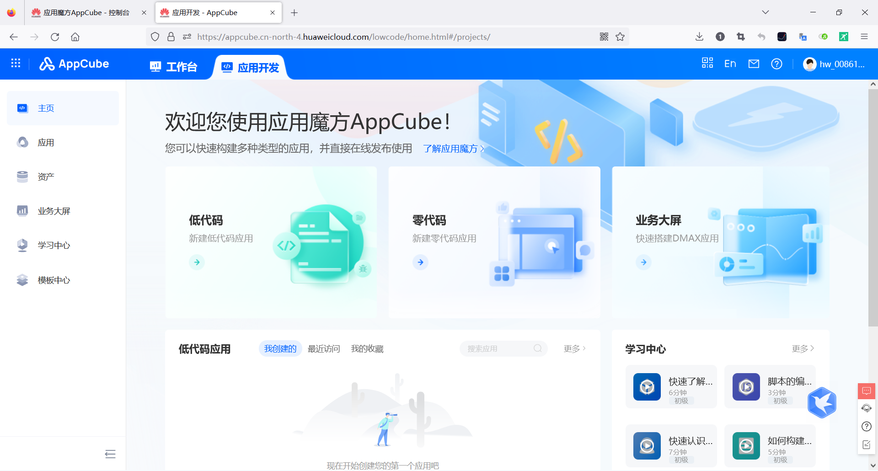
Task: Switch to the 应用魔方AppCube 控制台 browser tab
Action: tap(82, 12)
